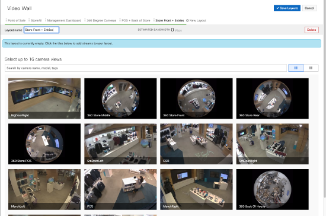This screenshot has width=326, height=216.
Task: Click the 'ESTIMATED BANDWIDTH' label
Action: point(154,30)
